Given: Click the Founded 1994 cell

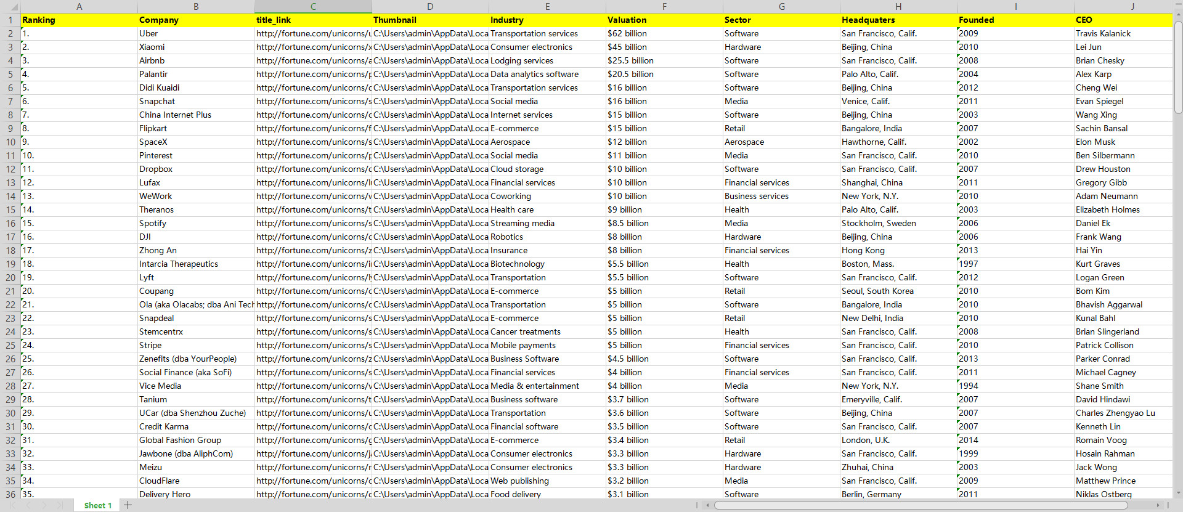Looking at the screenshot, I should coord(1015,386).
